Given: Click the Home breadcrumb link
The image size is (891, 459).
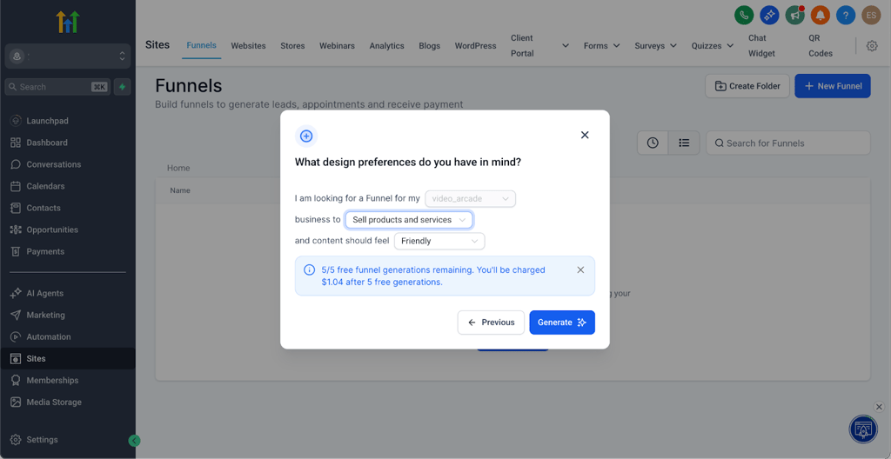Looking at the screenshot, I should point(178,168).
